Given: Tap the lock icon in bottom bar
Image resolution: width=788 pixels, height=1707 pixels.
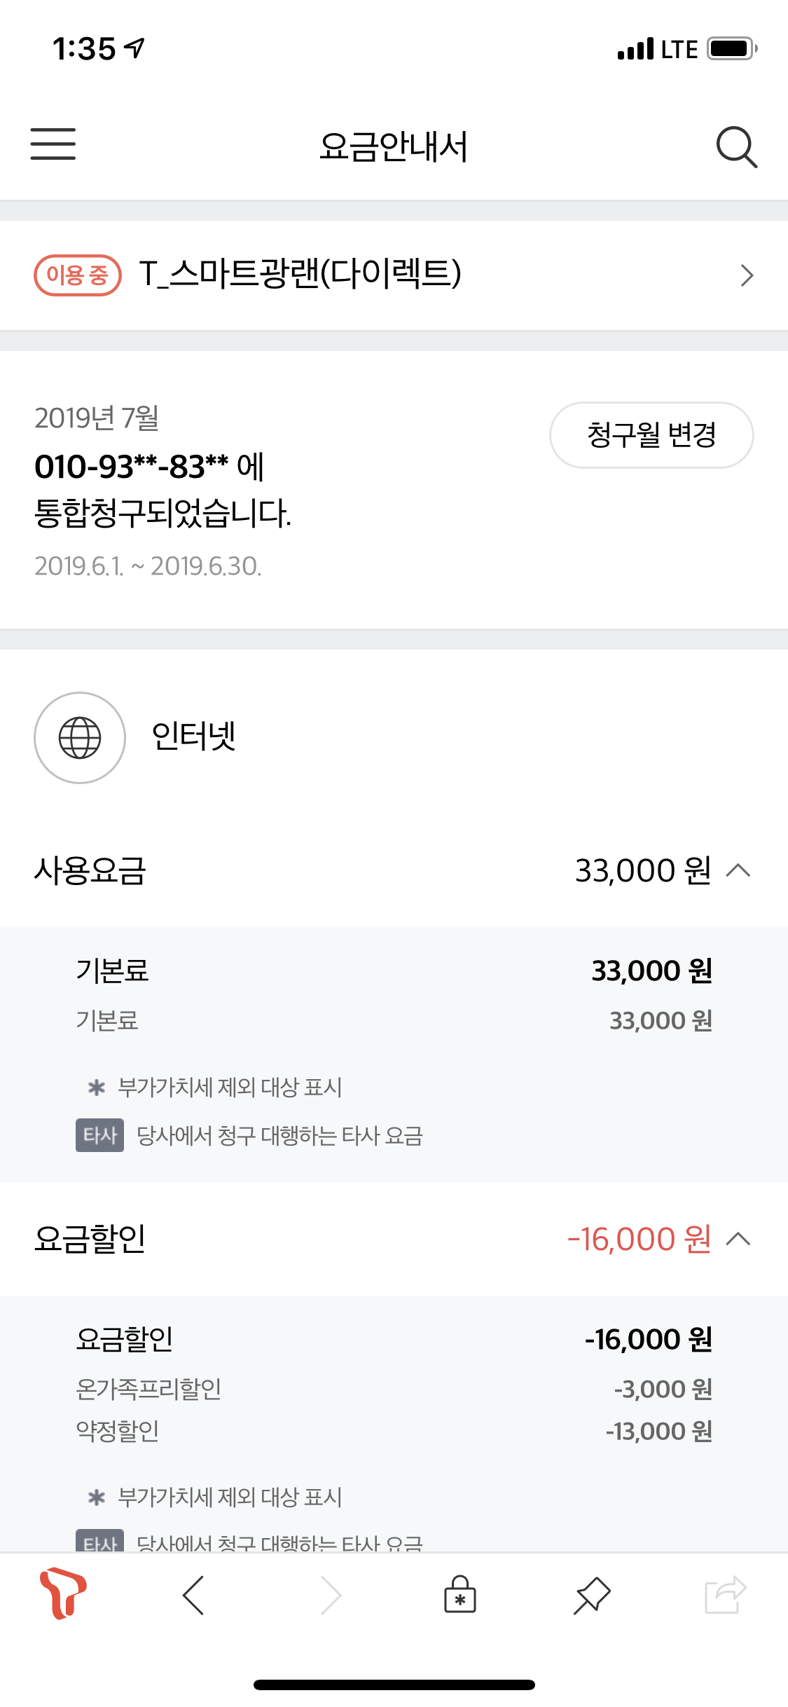Looking at the screenshot, I should pos(460,1596).
